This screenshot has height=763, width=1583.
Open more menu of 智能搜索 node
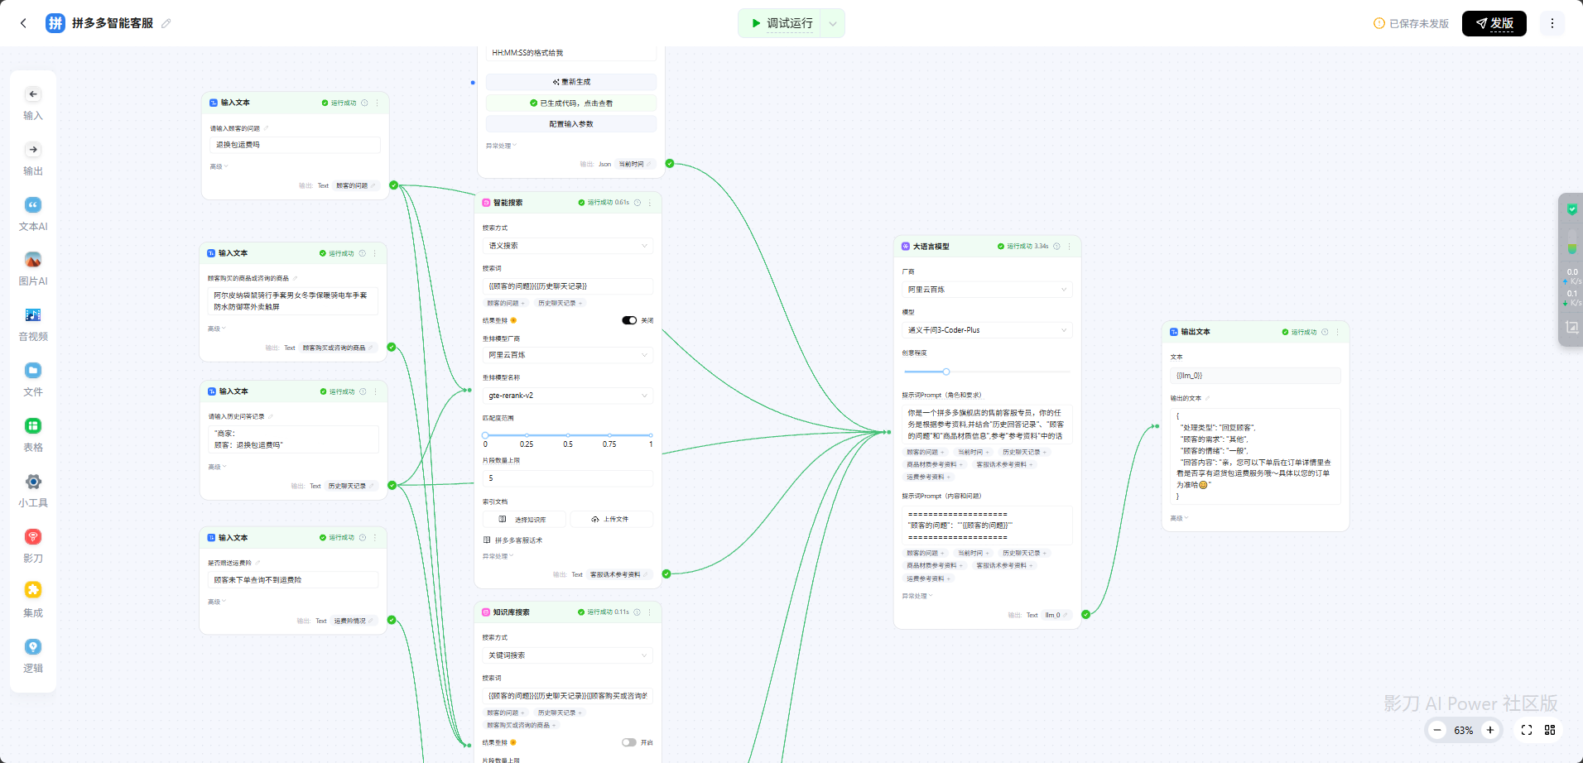pos(650,203)
